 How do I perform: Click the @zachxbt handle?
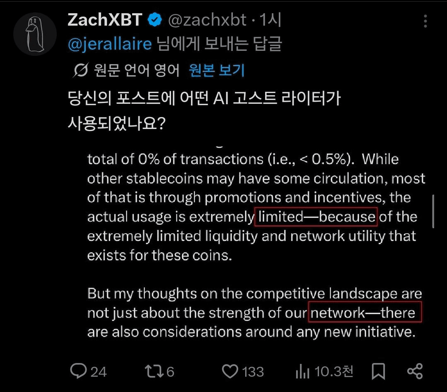[207, 20]
